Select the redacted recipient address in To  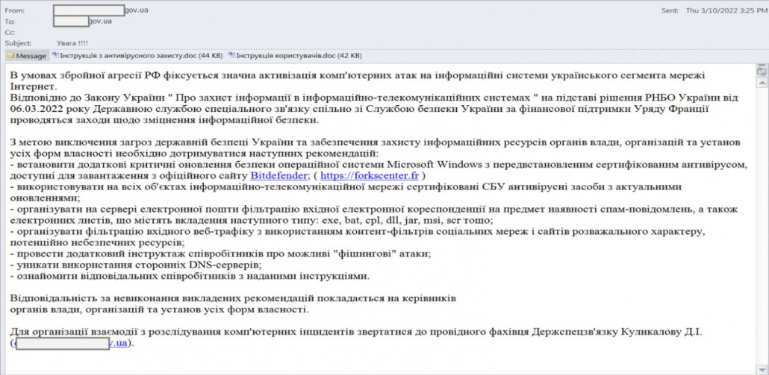82,21
